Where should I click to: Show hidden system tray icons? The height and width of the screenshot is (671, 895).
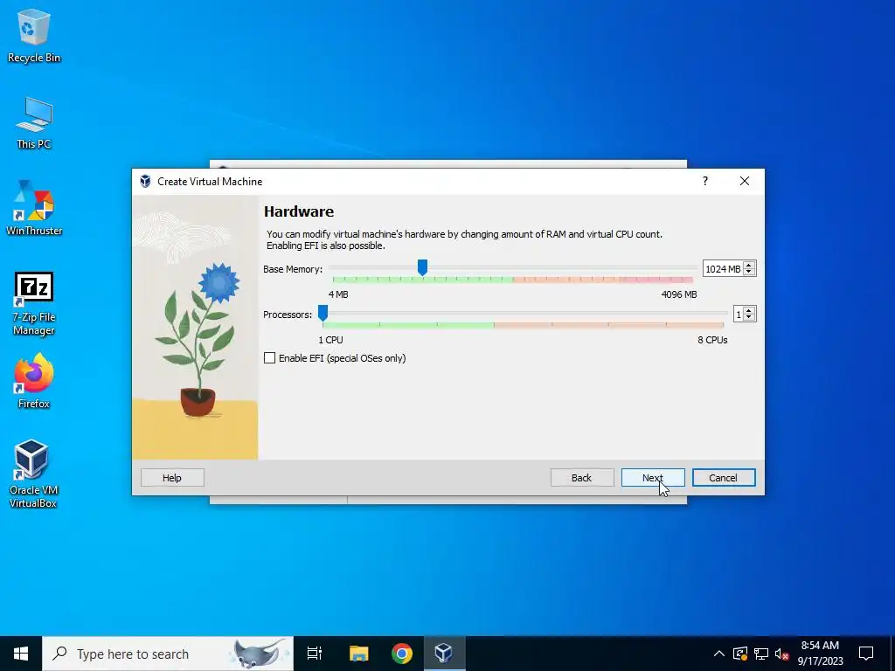719,654
